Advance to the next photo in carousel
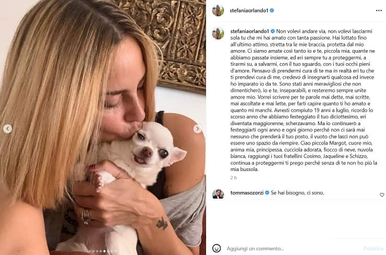The height and width of the screenshot is (255, 386). (x=197, y=128)
